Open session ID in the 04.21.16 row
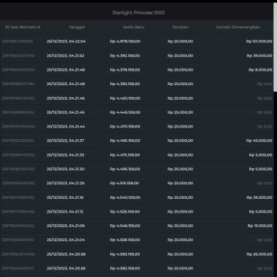This screenshot has height=277, width=277. [18, 197]
